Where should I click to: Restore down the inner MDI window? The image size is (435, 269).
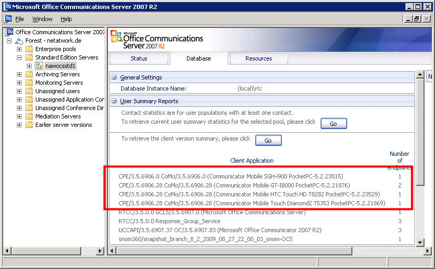pyautogui.click(x=417, y=19)
